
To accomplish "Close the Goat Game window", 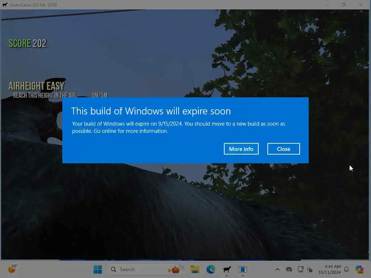I will click(360, 4).
